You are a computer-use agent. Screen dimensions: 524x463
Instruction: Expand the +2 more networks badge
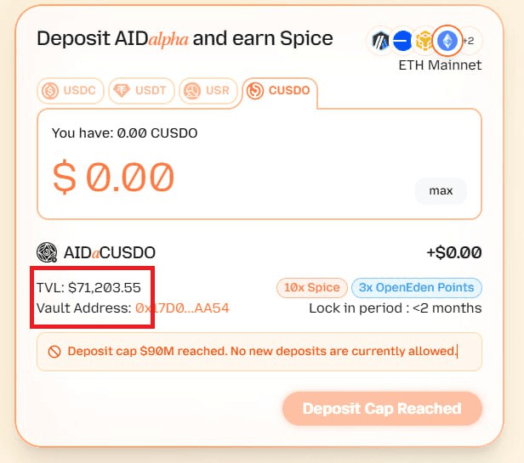coord(470,41)
